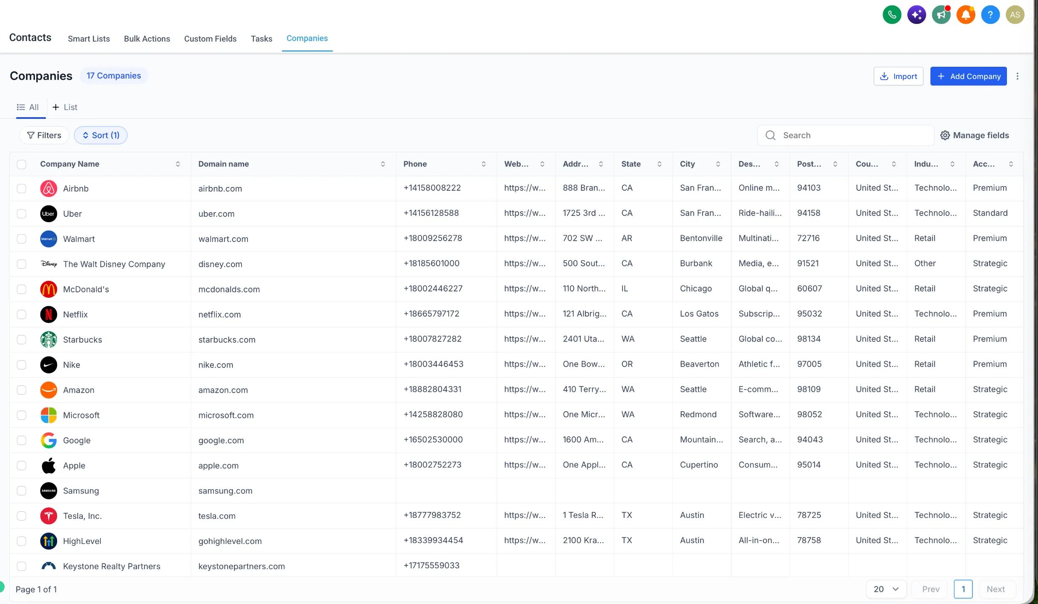This screenshot has height=604, width=1038.
Task: Check the Samsung row checkbox
Action: 21,491
